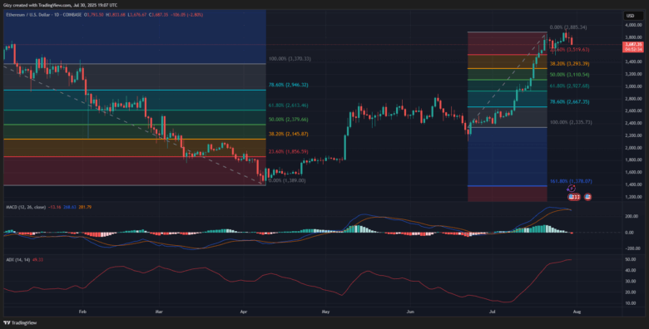Viewport: 649px width, 329px height.
Task: Click the Aug label on time axis
Action: pos(577,312)
